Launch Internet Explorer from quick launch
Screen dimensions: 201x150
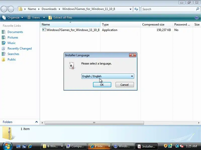(x=30, y=146)
